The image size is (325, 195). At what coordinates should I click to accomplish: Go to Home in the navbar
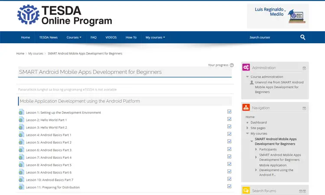click(26, 38)
